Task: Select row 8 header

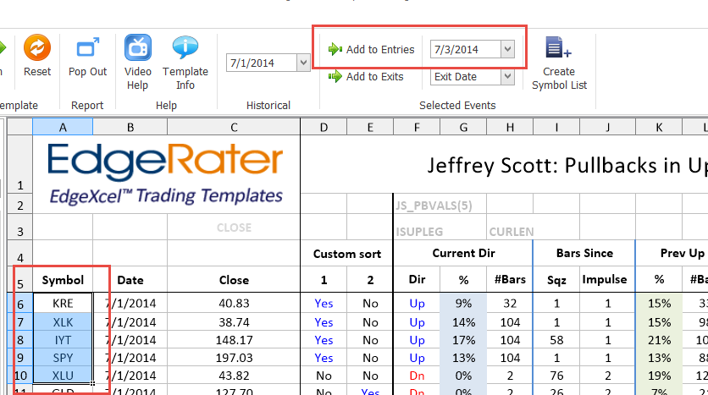Action: [x=20, y=339]
